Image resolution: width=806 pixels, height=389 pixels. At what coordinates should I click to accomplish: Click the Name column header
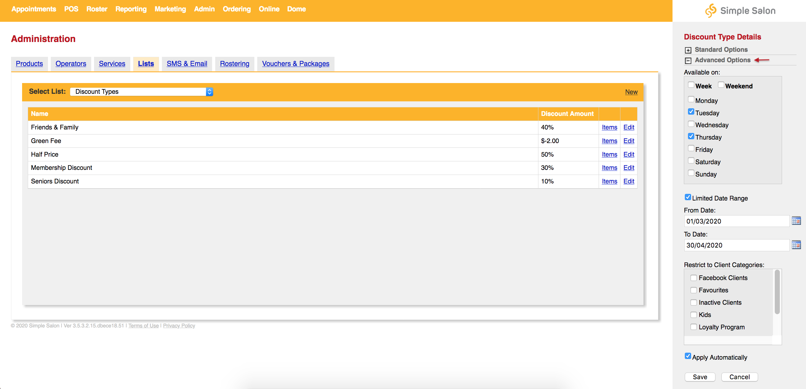coord(283,114)
